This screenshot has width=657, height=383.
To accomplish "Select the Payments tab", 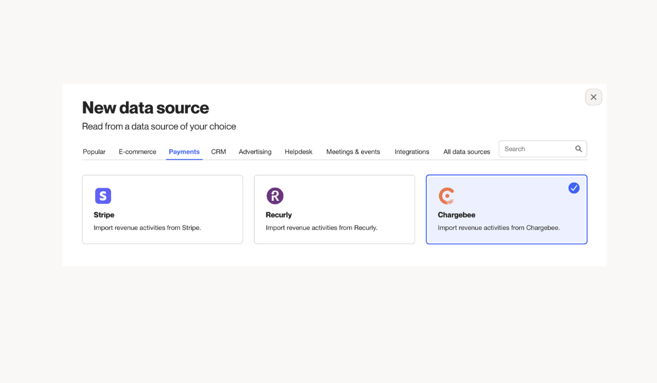I will (184, 152).
